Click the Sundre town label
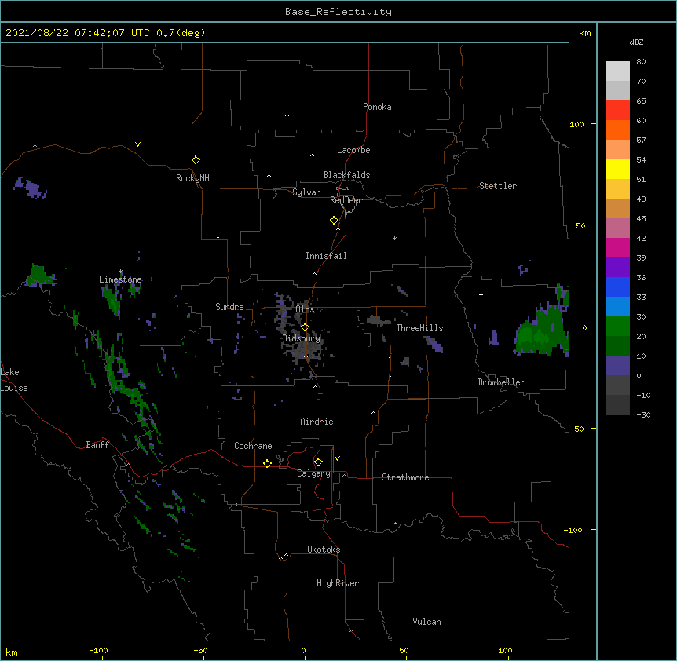677x661 pixels. click(x=229, y=307)
